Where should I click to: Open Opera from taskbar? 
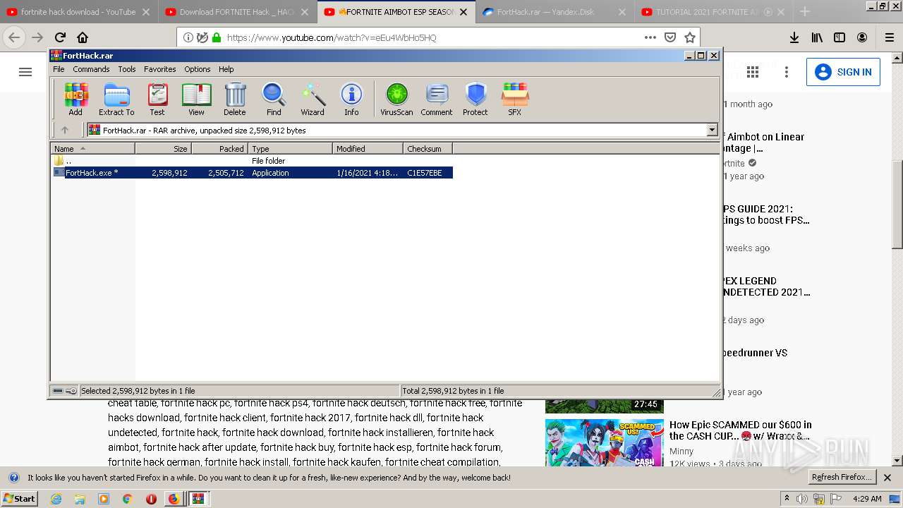pyautogui.click(x=150, y=499)
